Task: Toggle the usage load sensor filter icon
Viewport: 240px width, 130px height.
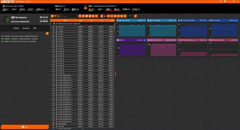Action: click(122, 16)
